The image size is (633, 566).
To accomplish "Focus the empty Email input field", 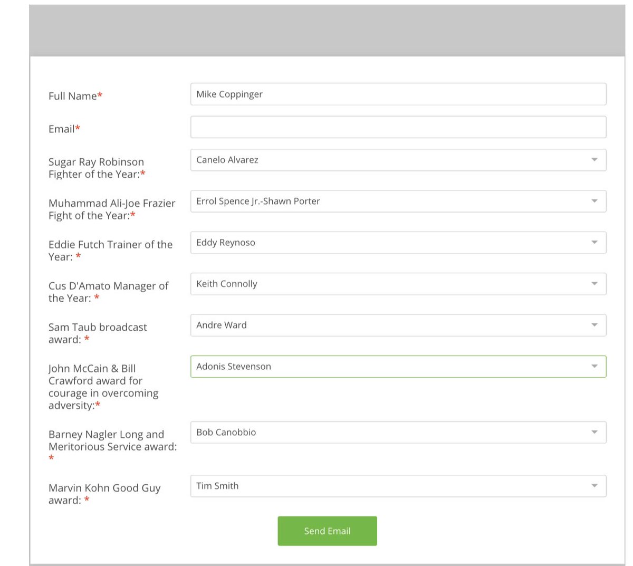I will (398, 127).
